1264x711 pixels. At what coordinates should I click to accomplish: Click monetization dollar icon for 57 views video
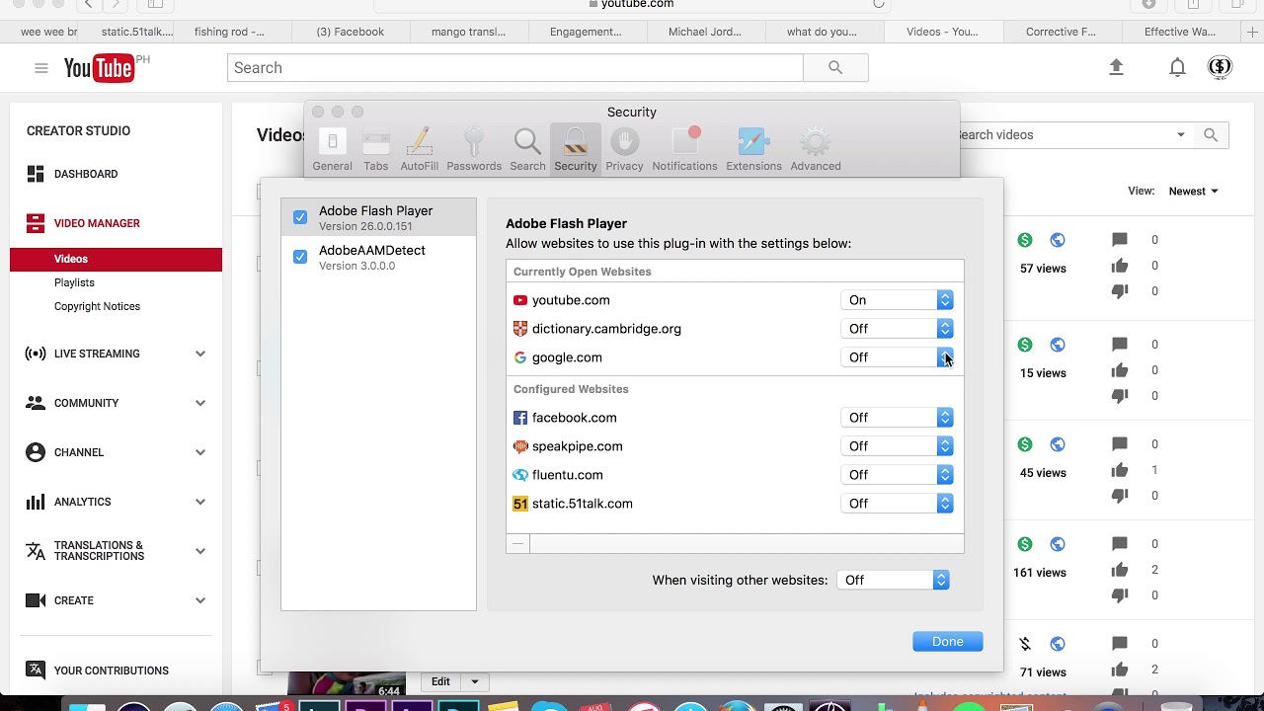click(x=1025, y=240)
